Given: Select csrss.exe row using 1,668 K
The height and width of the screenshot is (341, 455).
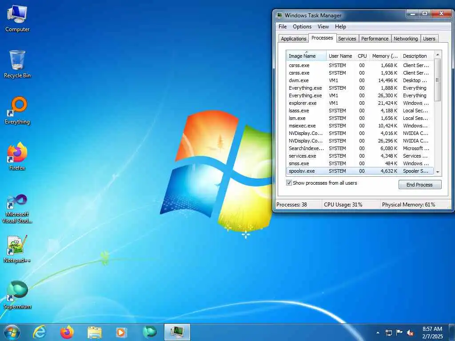Looking at the screenshot, I should (360, 65).
